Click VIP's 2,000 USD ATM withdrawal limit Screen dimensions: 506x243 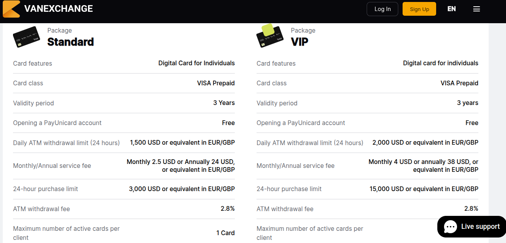(x=425, y=142)
